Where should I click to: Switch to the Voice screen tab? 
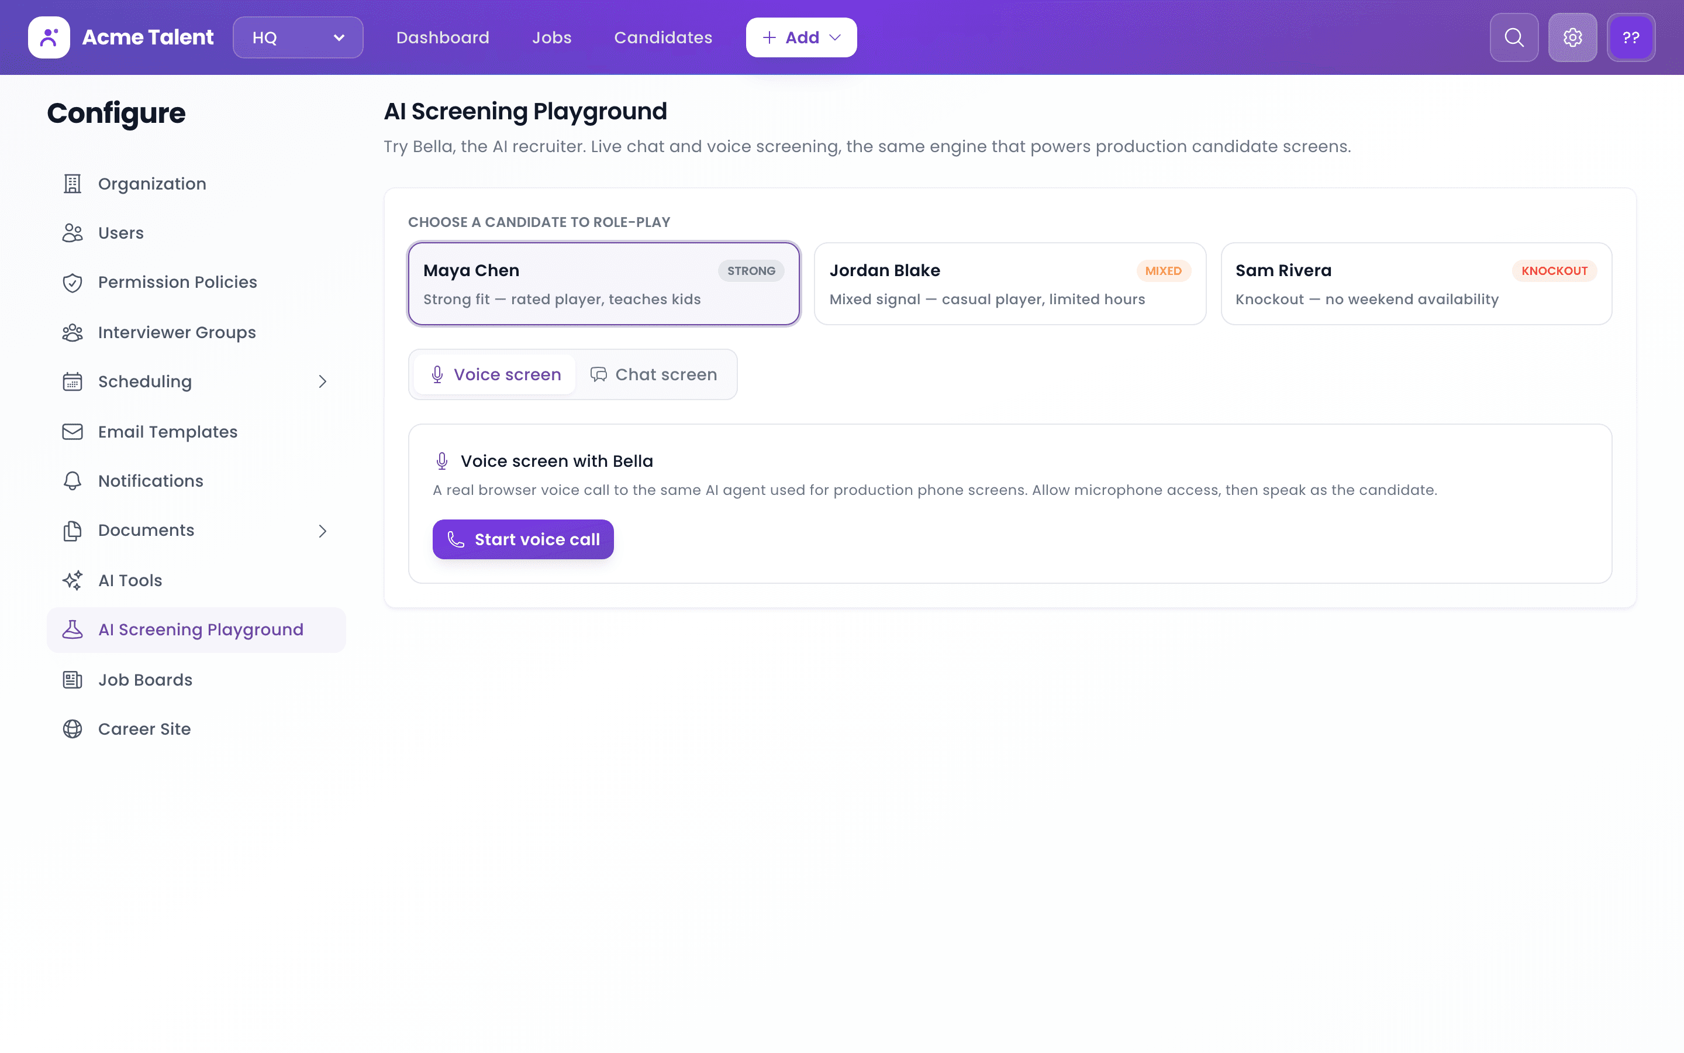pyautogui.click(x=495, y=374)
